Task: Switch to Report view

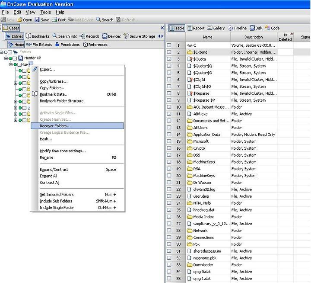Action: [x=196, y=28]
